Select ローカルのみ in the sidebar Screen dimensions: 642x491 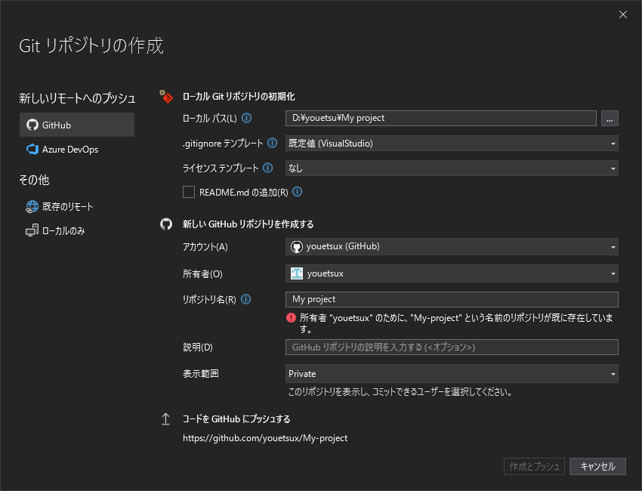(63, 230)
